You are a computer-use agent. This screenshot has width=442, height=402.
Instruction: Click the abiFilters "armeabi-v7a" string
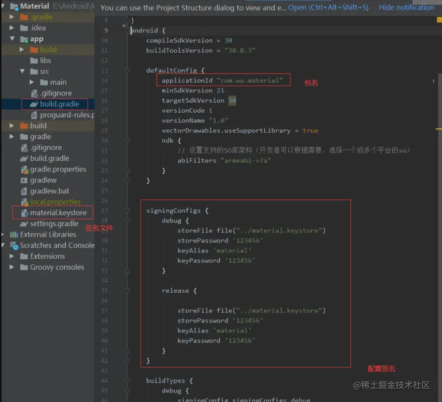tap(246, 161)
